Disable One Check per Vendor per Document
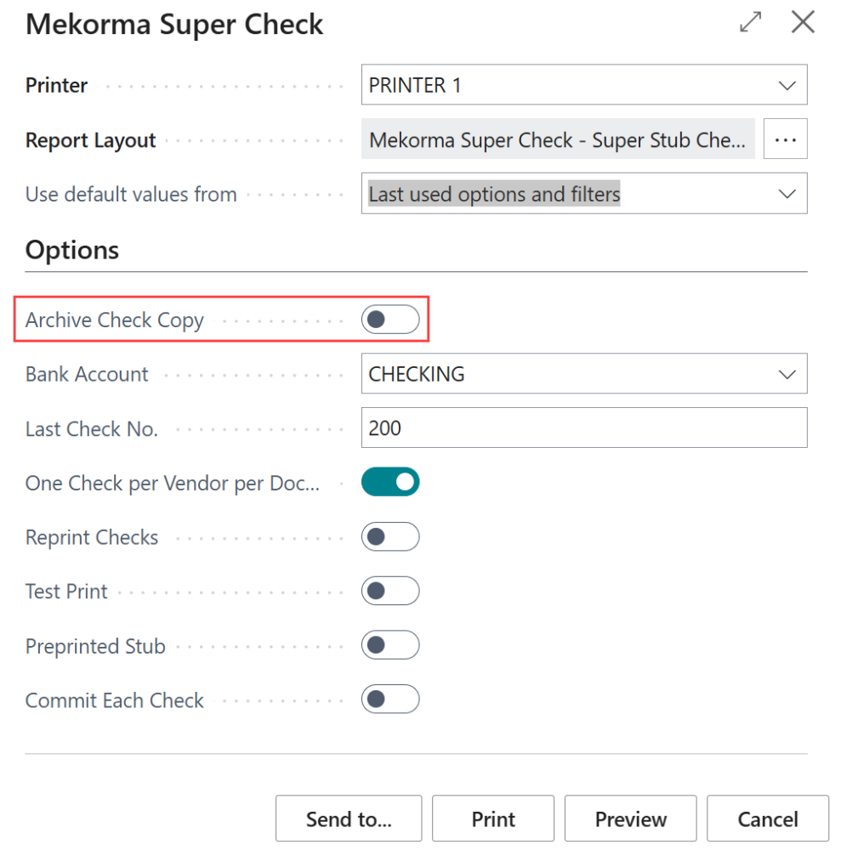 (390, 482)
